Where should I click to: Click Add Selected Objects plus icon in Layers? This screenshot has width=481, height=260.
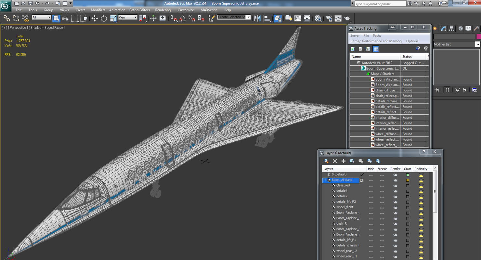pyautogui.click(x=344, y=161)
